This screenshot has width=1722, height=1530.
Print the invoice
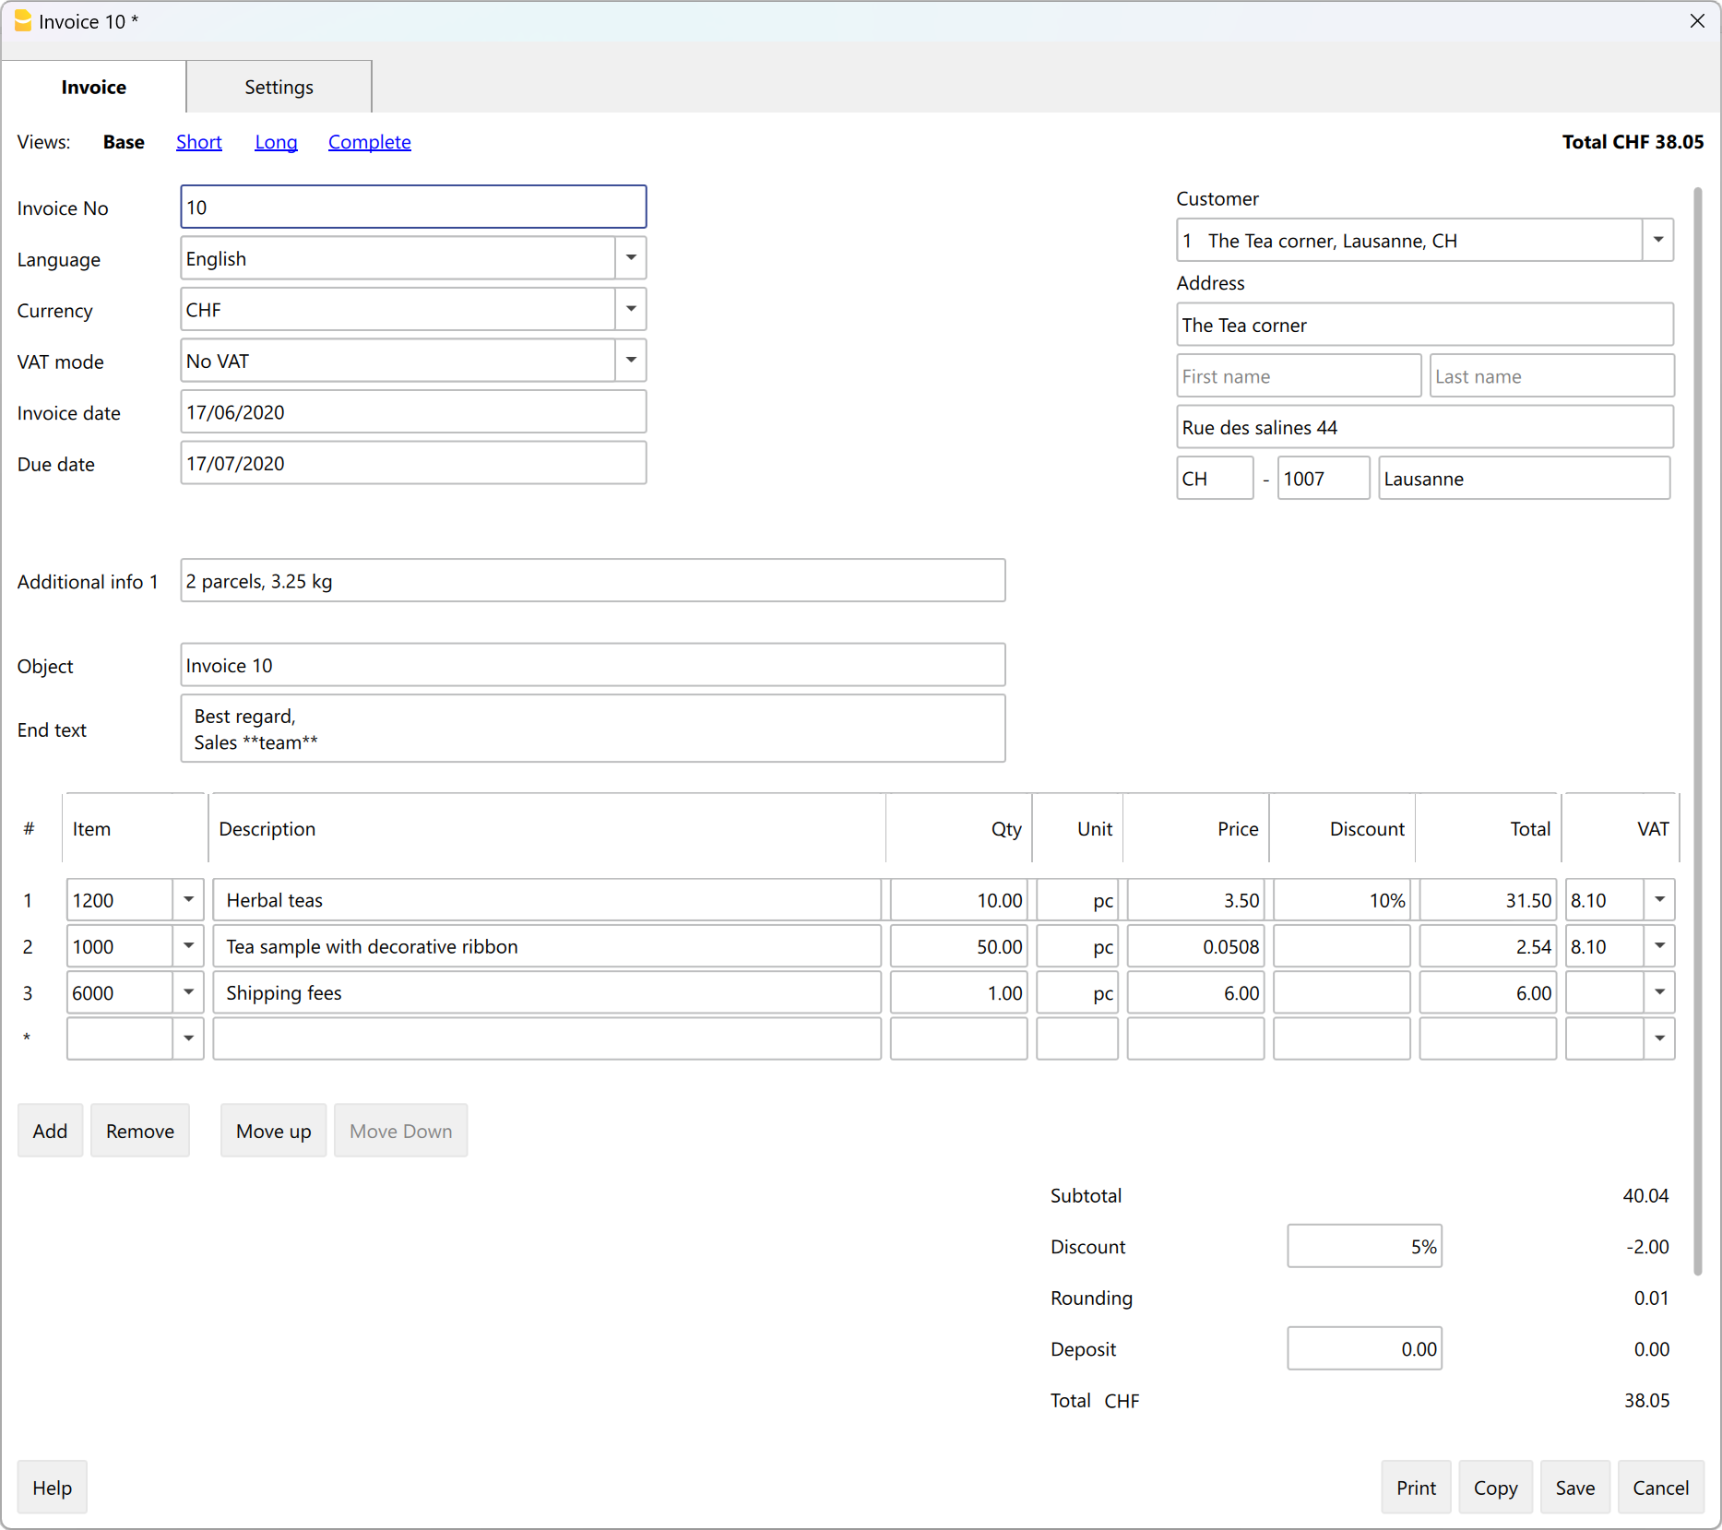[x=1415, y=1488]
